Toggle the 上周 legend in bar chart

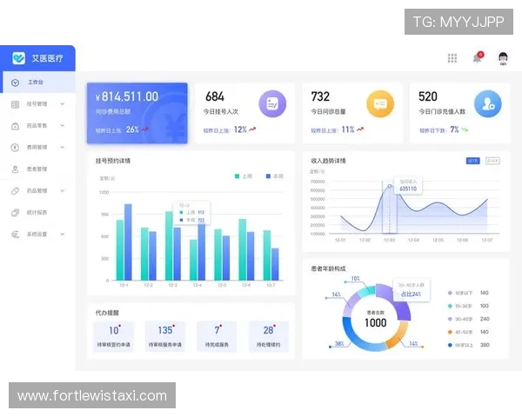coord(244,176)
